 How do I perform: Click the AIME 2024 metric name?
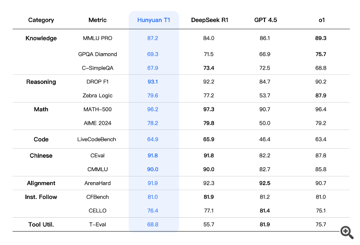point(97,123)
